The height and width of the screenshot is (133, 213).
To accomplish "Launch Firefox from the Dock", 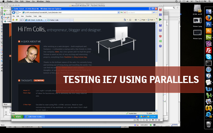I will [208, 18].
